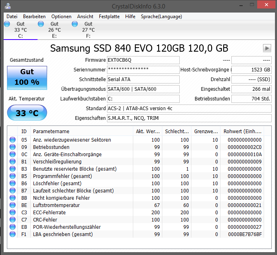
Task: Click raw value 0000000002C0
Action: pos(245,147)
